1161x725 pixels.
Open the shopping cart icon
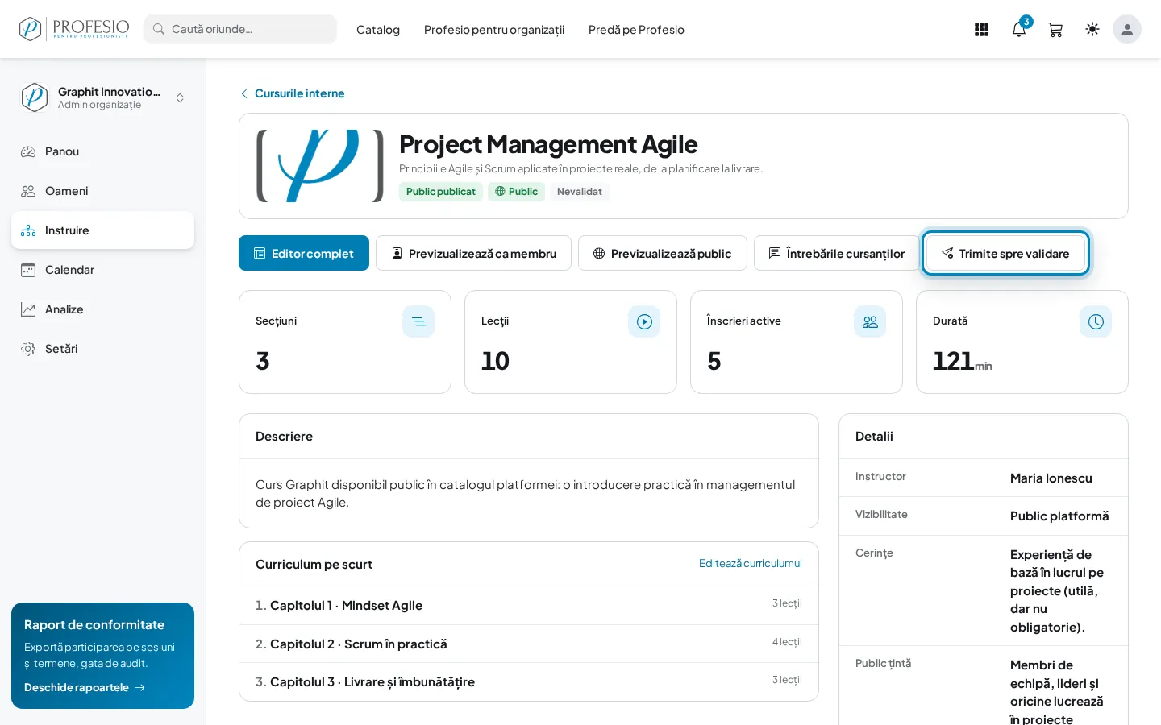[1055, 30]
